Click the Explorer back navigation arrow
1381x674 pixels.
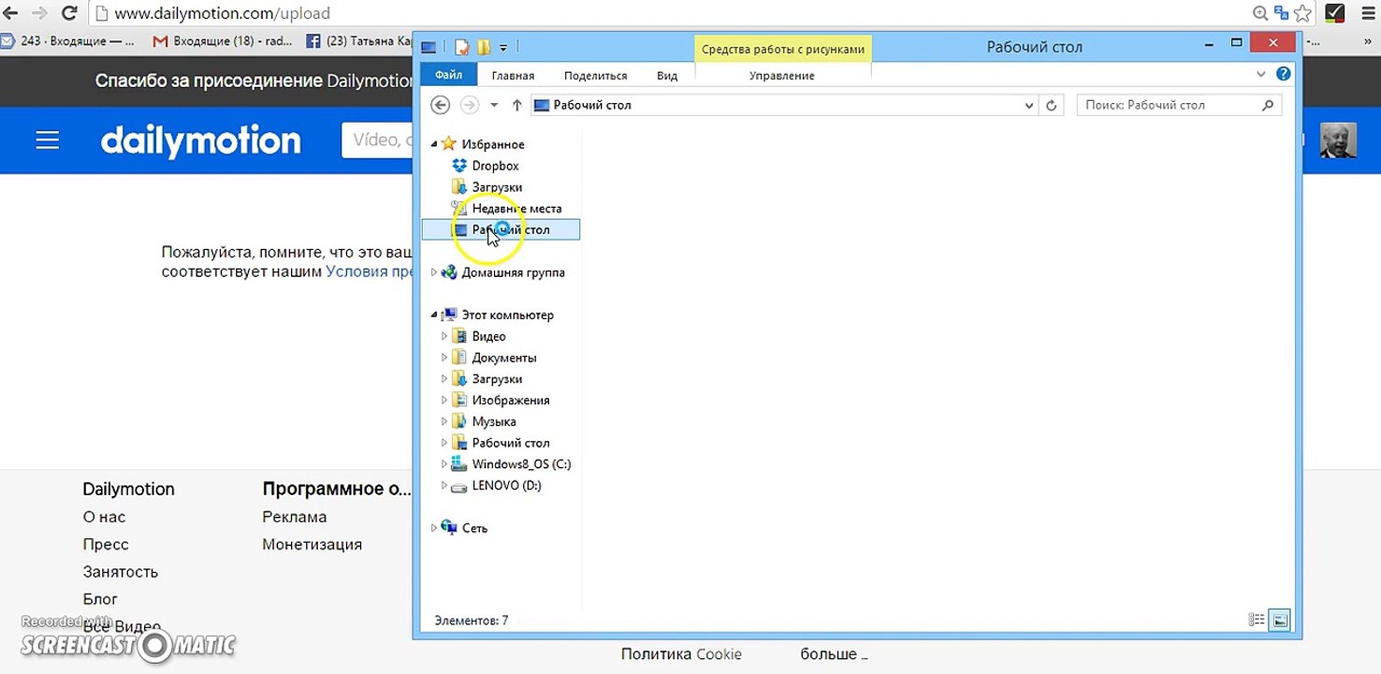(x=440, y=105)
